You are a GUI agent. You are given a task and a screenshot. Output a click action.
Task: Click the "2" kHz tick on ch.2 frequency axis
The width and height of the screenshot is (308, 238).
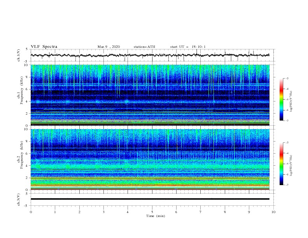[27, 178]
